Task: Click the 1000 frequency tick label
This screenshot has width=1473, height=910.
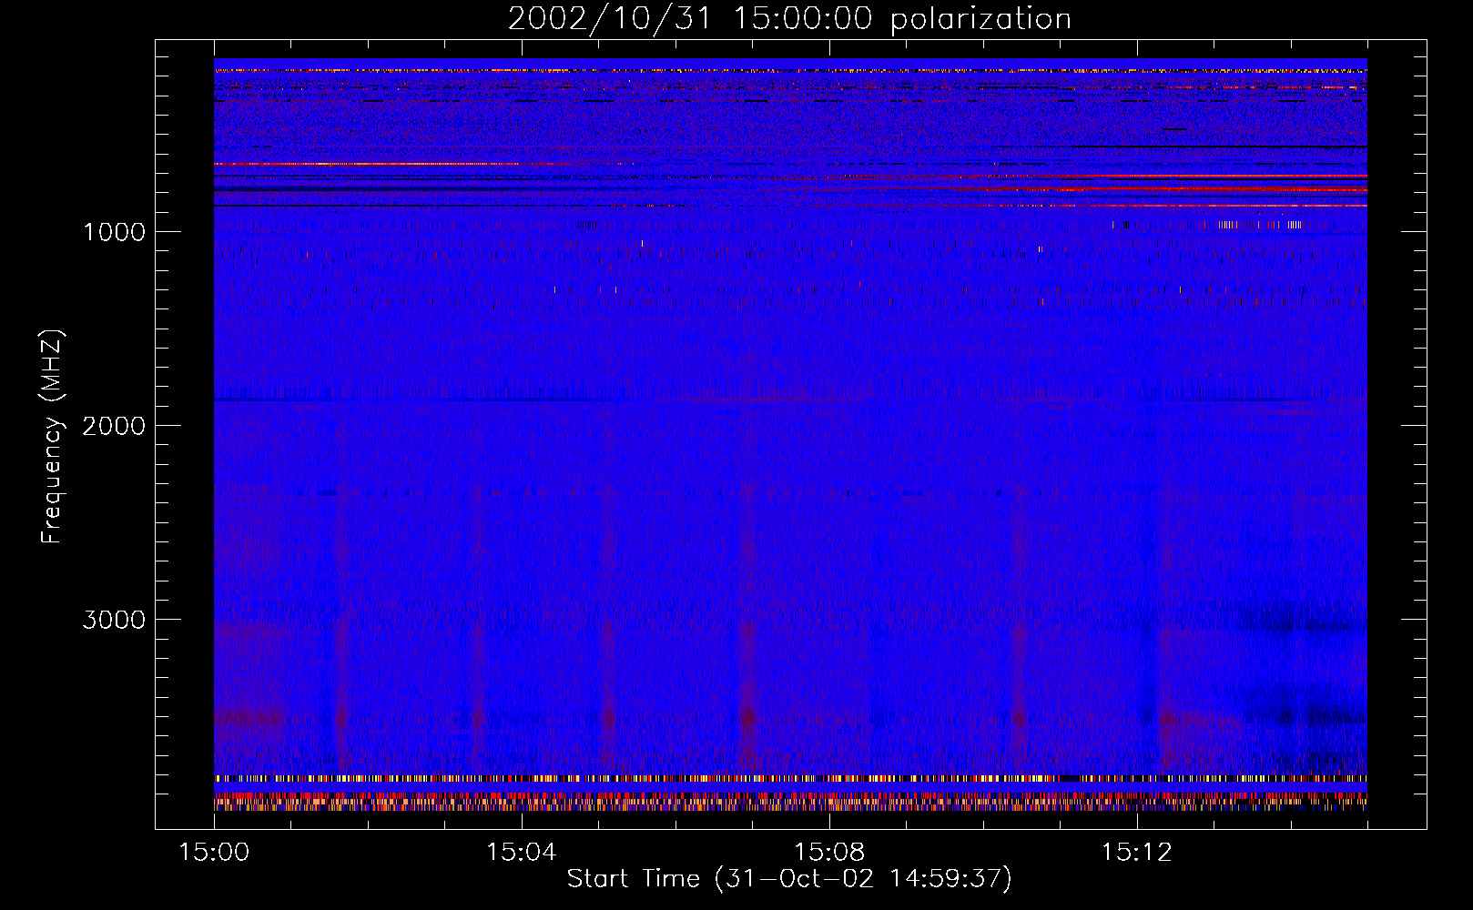Action: point(114,231)
